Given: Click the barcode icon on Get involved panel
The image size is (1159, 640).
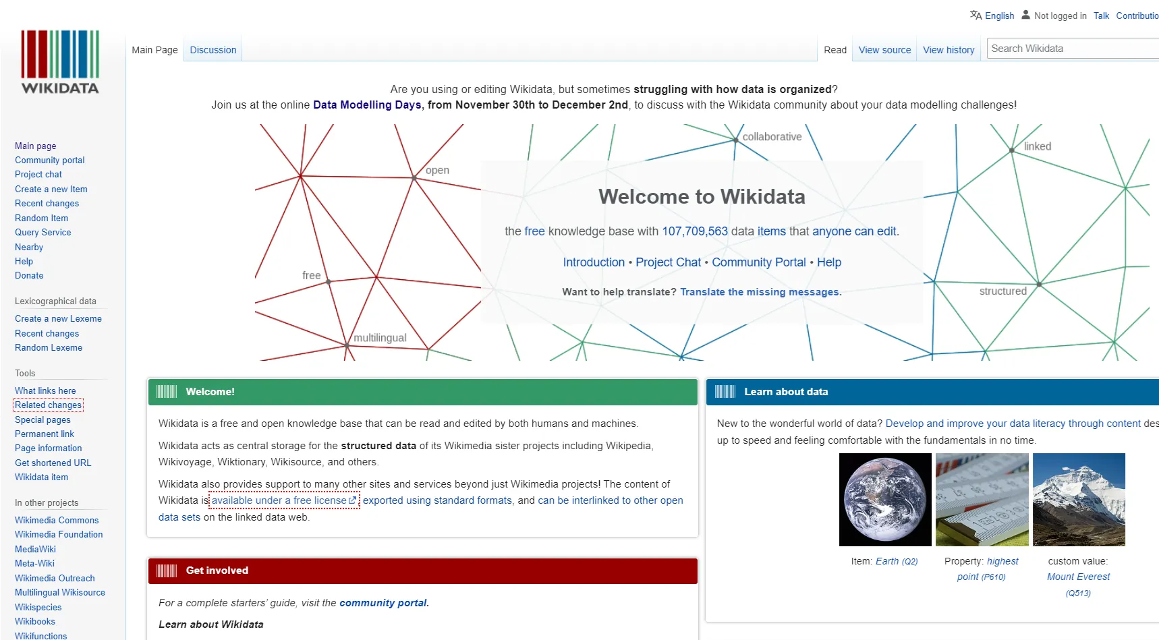Looking at the screenshot, I should pos(166,570).
